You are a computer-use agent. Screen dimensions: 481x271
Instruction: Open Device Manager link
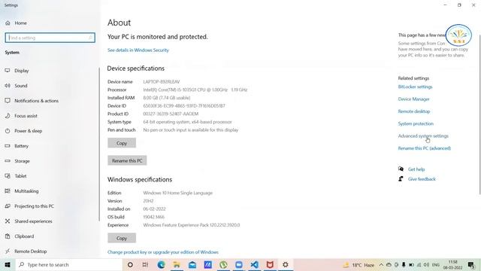tap(413, 99)
